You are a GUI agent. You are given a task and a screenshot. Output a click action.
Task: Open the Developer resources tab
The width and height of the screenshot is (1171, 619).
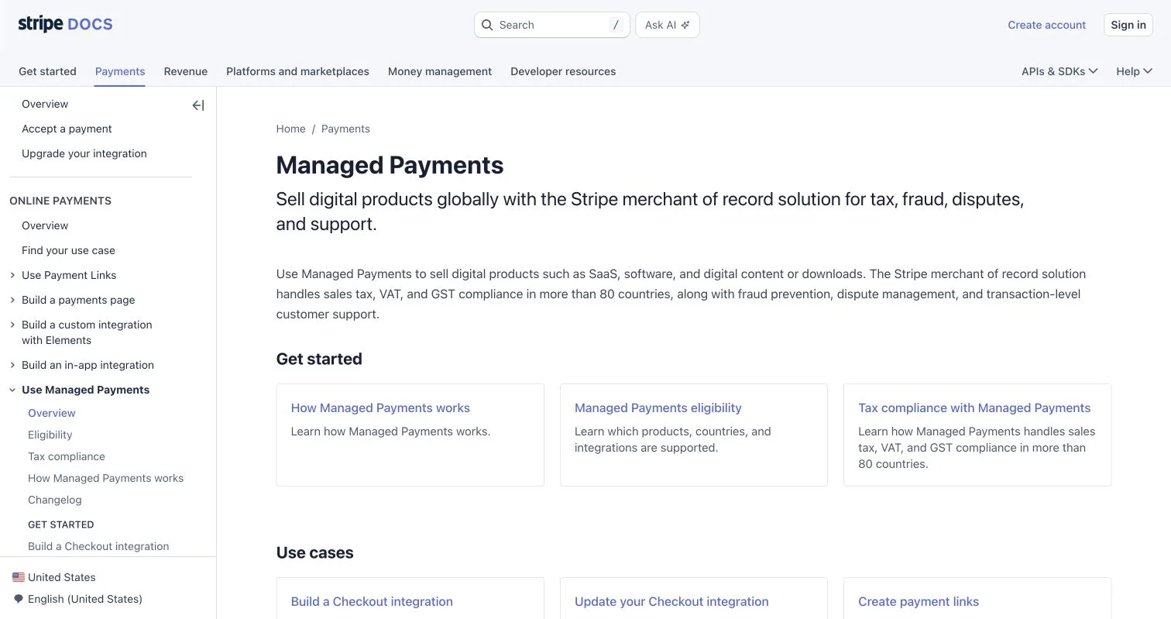[563, 71]
